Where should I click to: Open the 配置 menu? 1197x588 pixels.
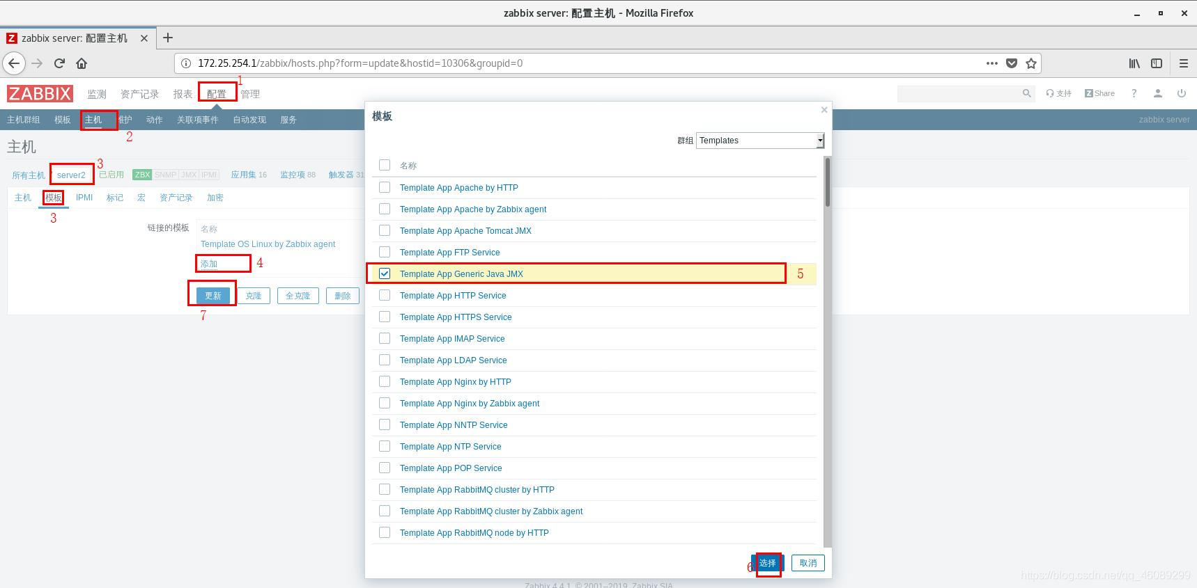point(217,94)
